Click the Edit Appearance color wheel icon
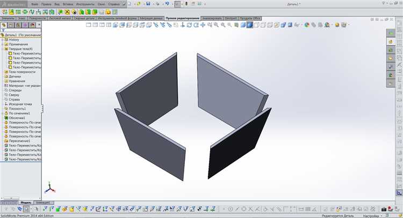403x218 pixels. [307, 25]
